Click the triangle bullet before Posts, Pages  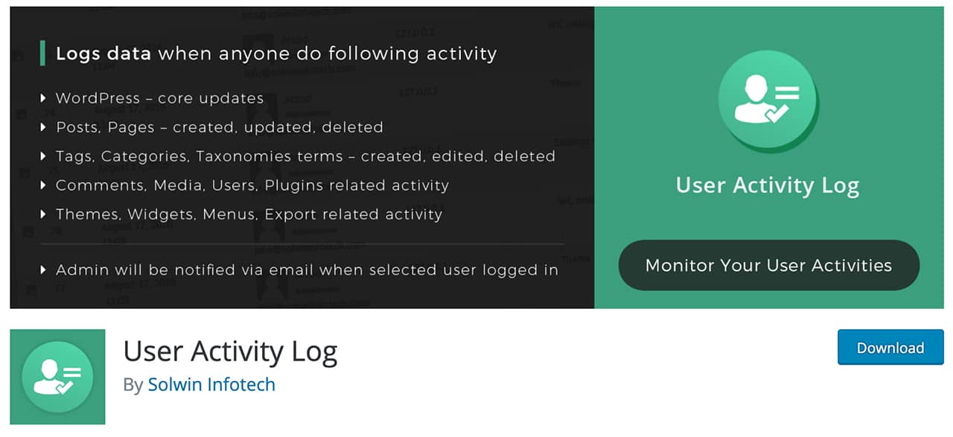point(43,127)
